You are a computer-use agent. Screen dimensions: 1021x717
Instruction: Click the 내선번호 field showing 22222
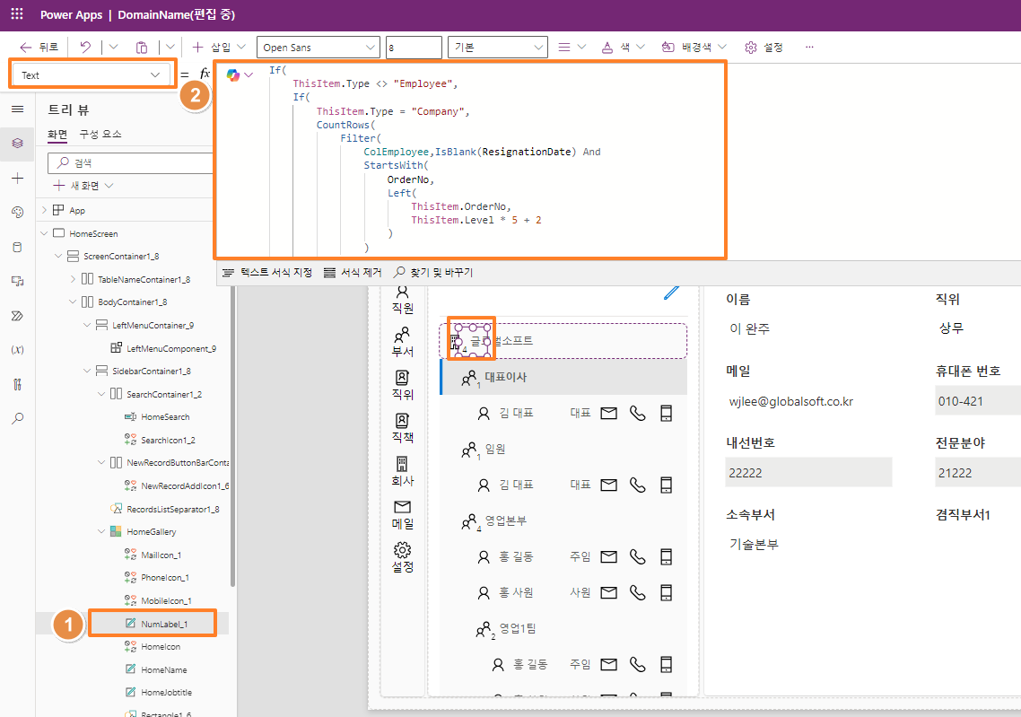pos(808,473)
